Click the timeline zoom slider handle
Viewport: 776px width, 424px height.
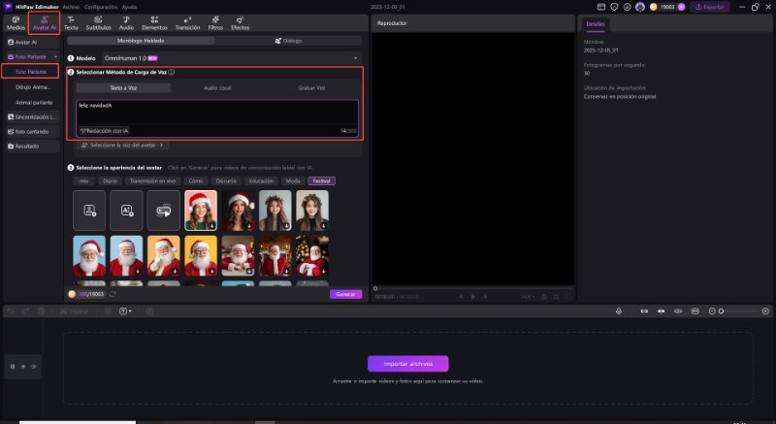point(721,311)
